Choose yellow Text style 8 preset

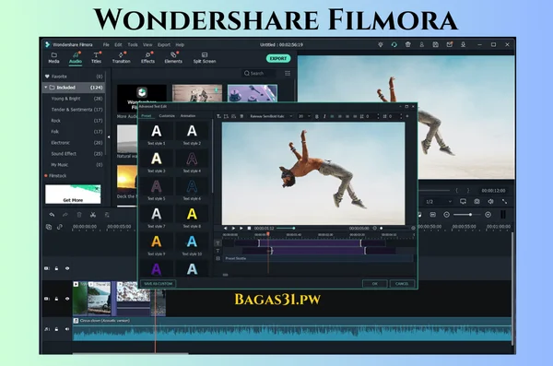click(192, 217)
